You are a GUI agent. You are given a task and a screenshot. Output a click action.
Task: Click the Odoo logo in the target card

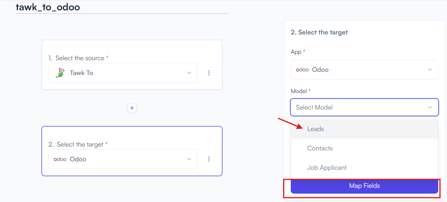(60, 159)
